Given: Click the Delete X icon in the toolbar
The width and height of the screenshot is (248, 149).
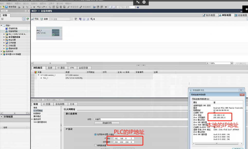Looking at the screenshot, I should (34, 7).
